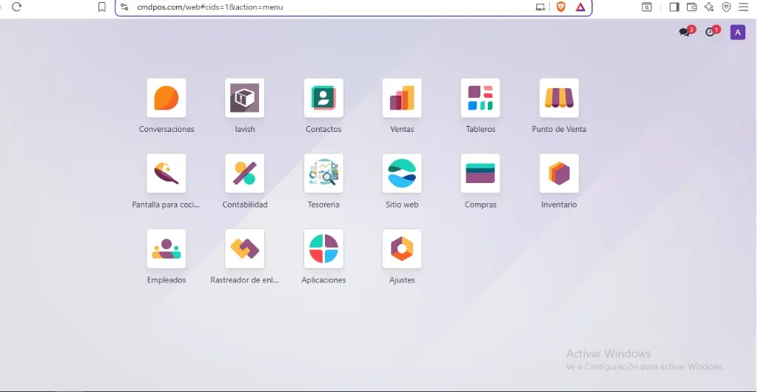Launch Punto de Venta app
This screenshot has width=758, height=392.
click(559, 98)
